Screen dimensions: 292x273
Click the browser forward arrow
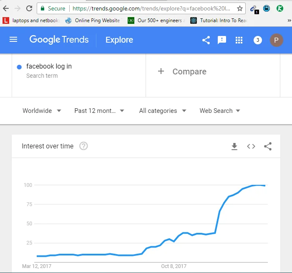18,8
